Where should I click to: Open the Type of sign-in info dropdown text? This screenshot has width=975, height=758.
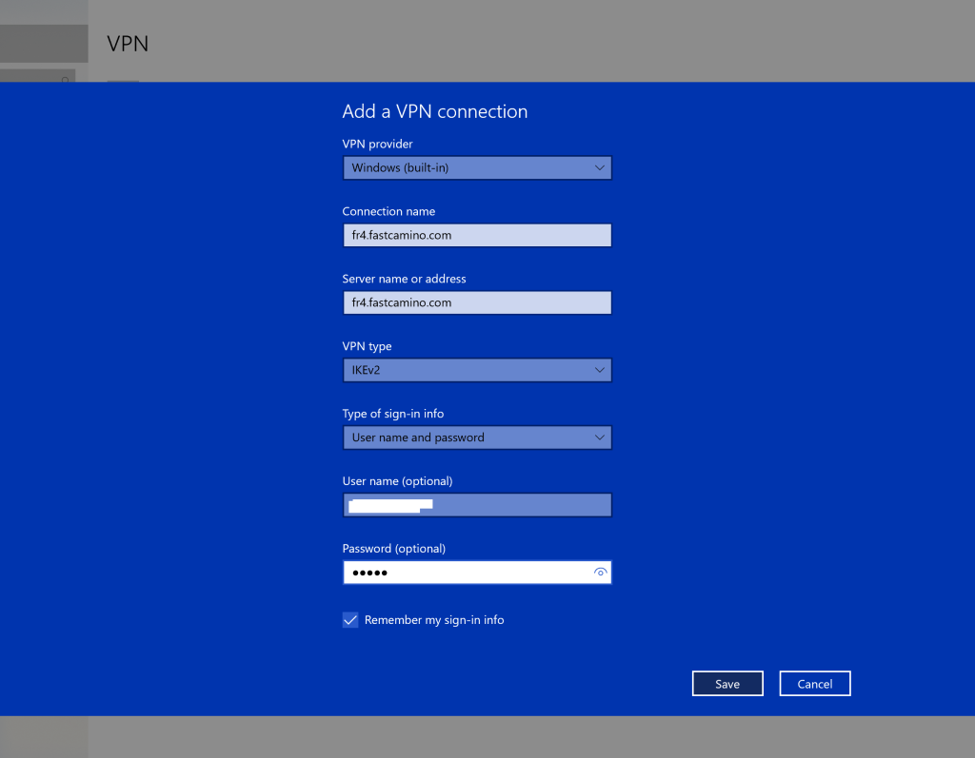coord(418,437)
